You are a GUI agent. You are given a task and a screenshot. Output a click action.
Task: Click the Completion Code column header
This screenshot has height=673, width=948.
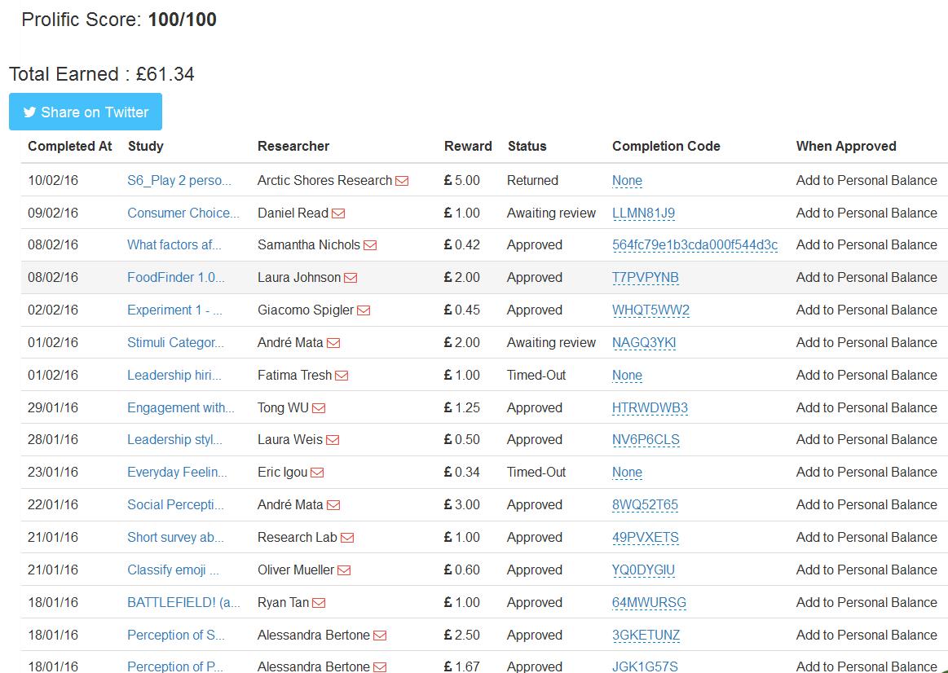pos(666,146)
